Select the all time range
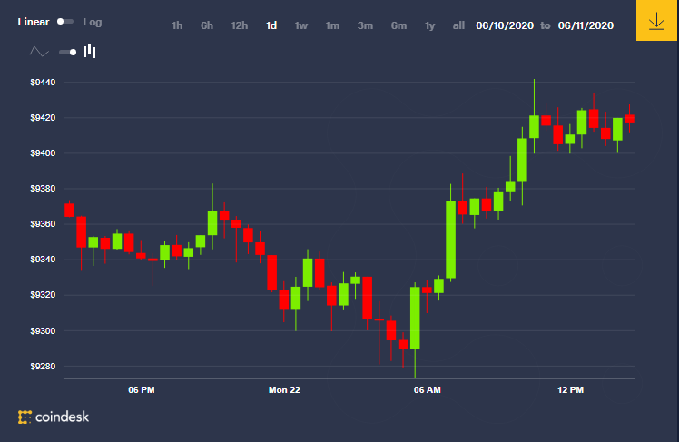This screenshot has height=442, width=679. [458, 25]
